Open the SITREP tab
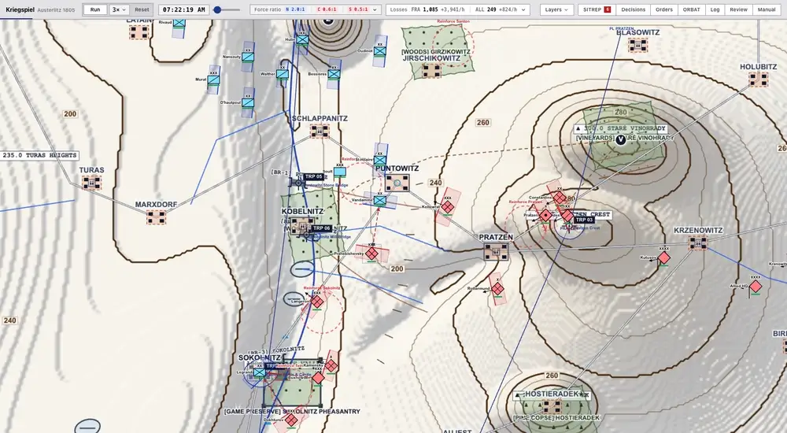 597,9
